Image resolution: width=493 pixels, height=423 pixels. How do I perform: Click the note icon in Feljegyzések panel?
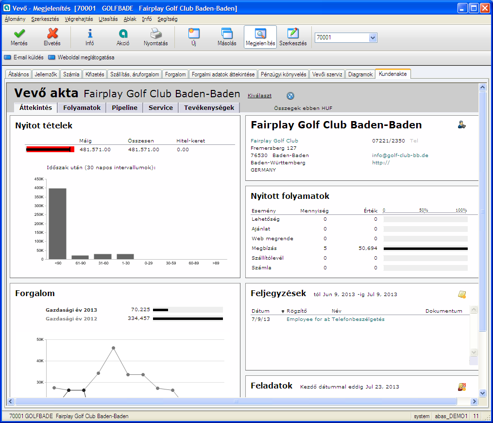point(461,295)
